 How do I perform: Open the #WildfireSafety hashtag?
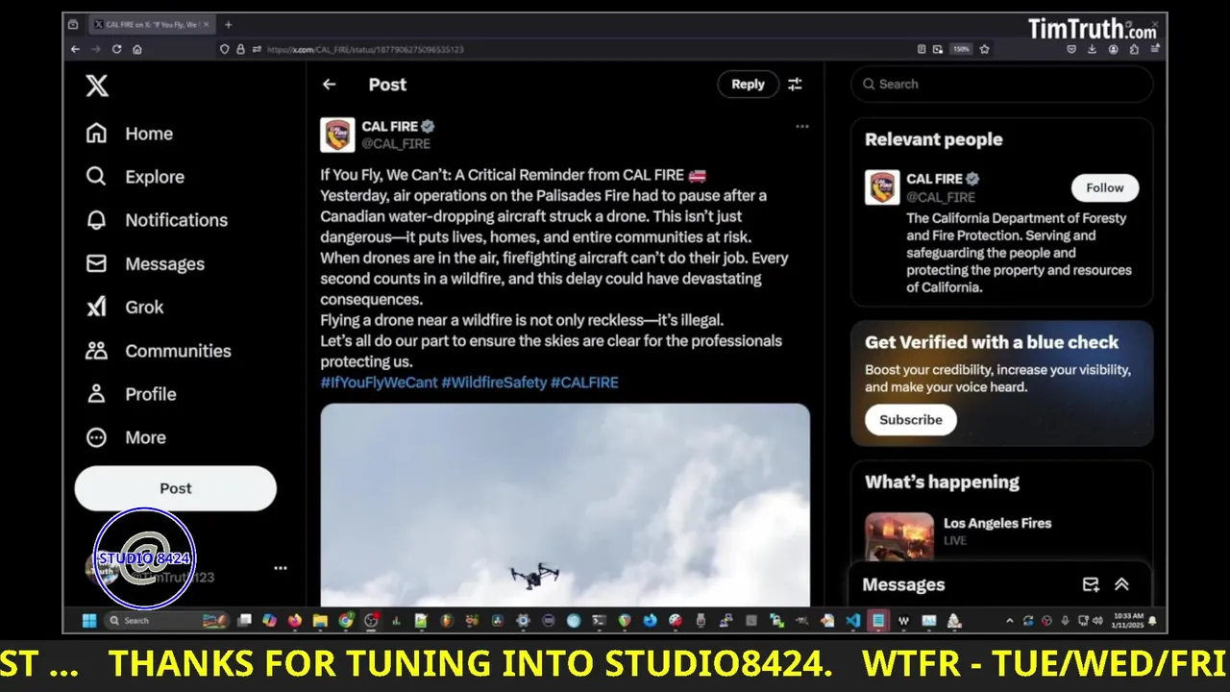pos(494,383)
